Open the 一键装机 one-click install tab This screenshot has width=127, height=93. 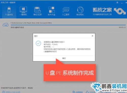[23, 11]
